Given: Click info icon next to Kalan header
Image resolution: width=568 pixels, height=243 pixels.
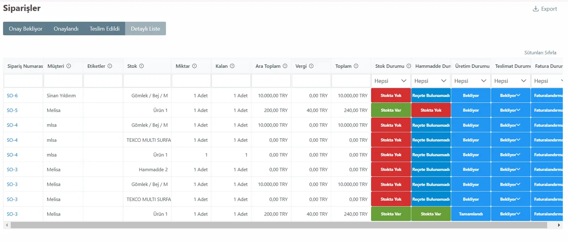Looking at the screenshot, I should click(x=232, y=66).
